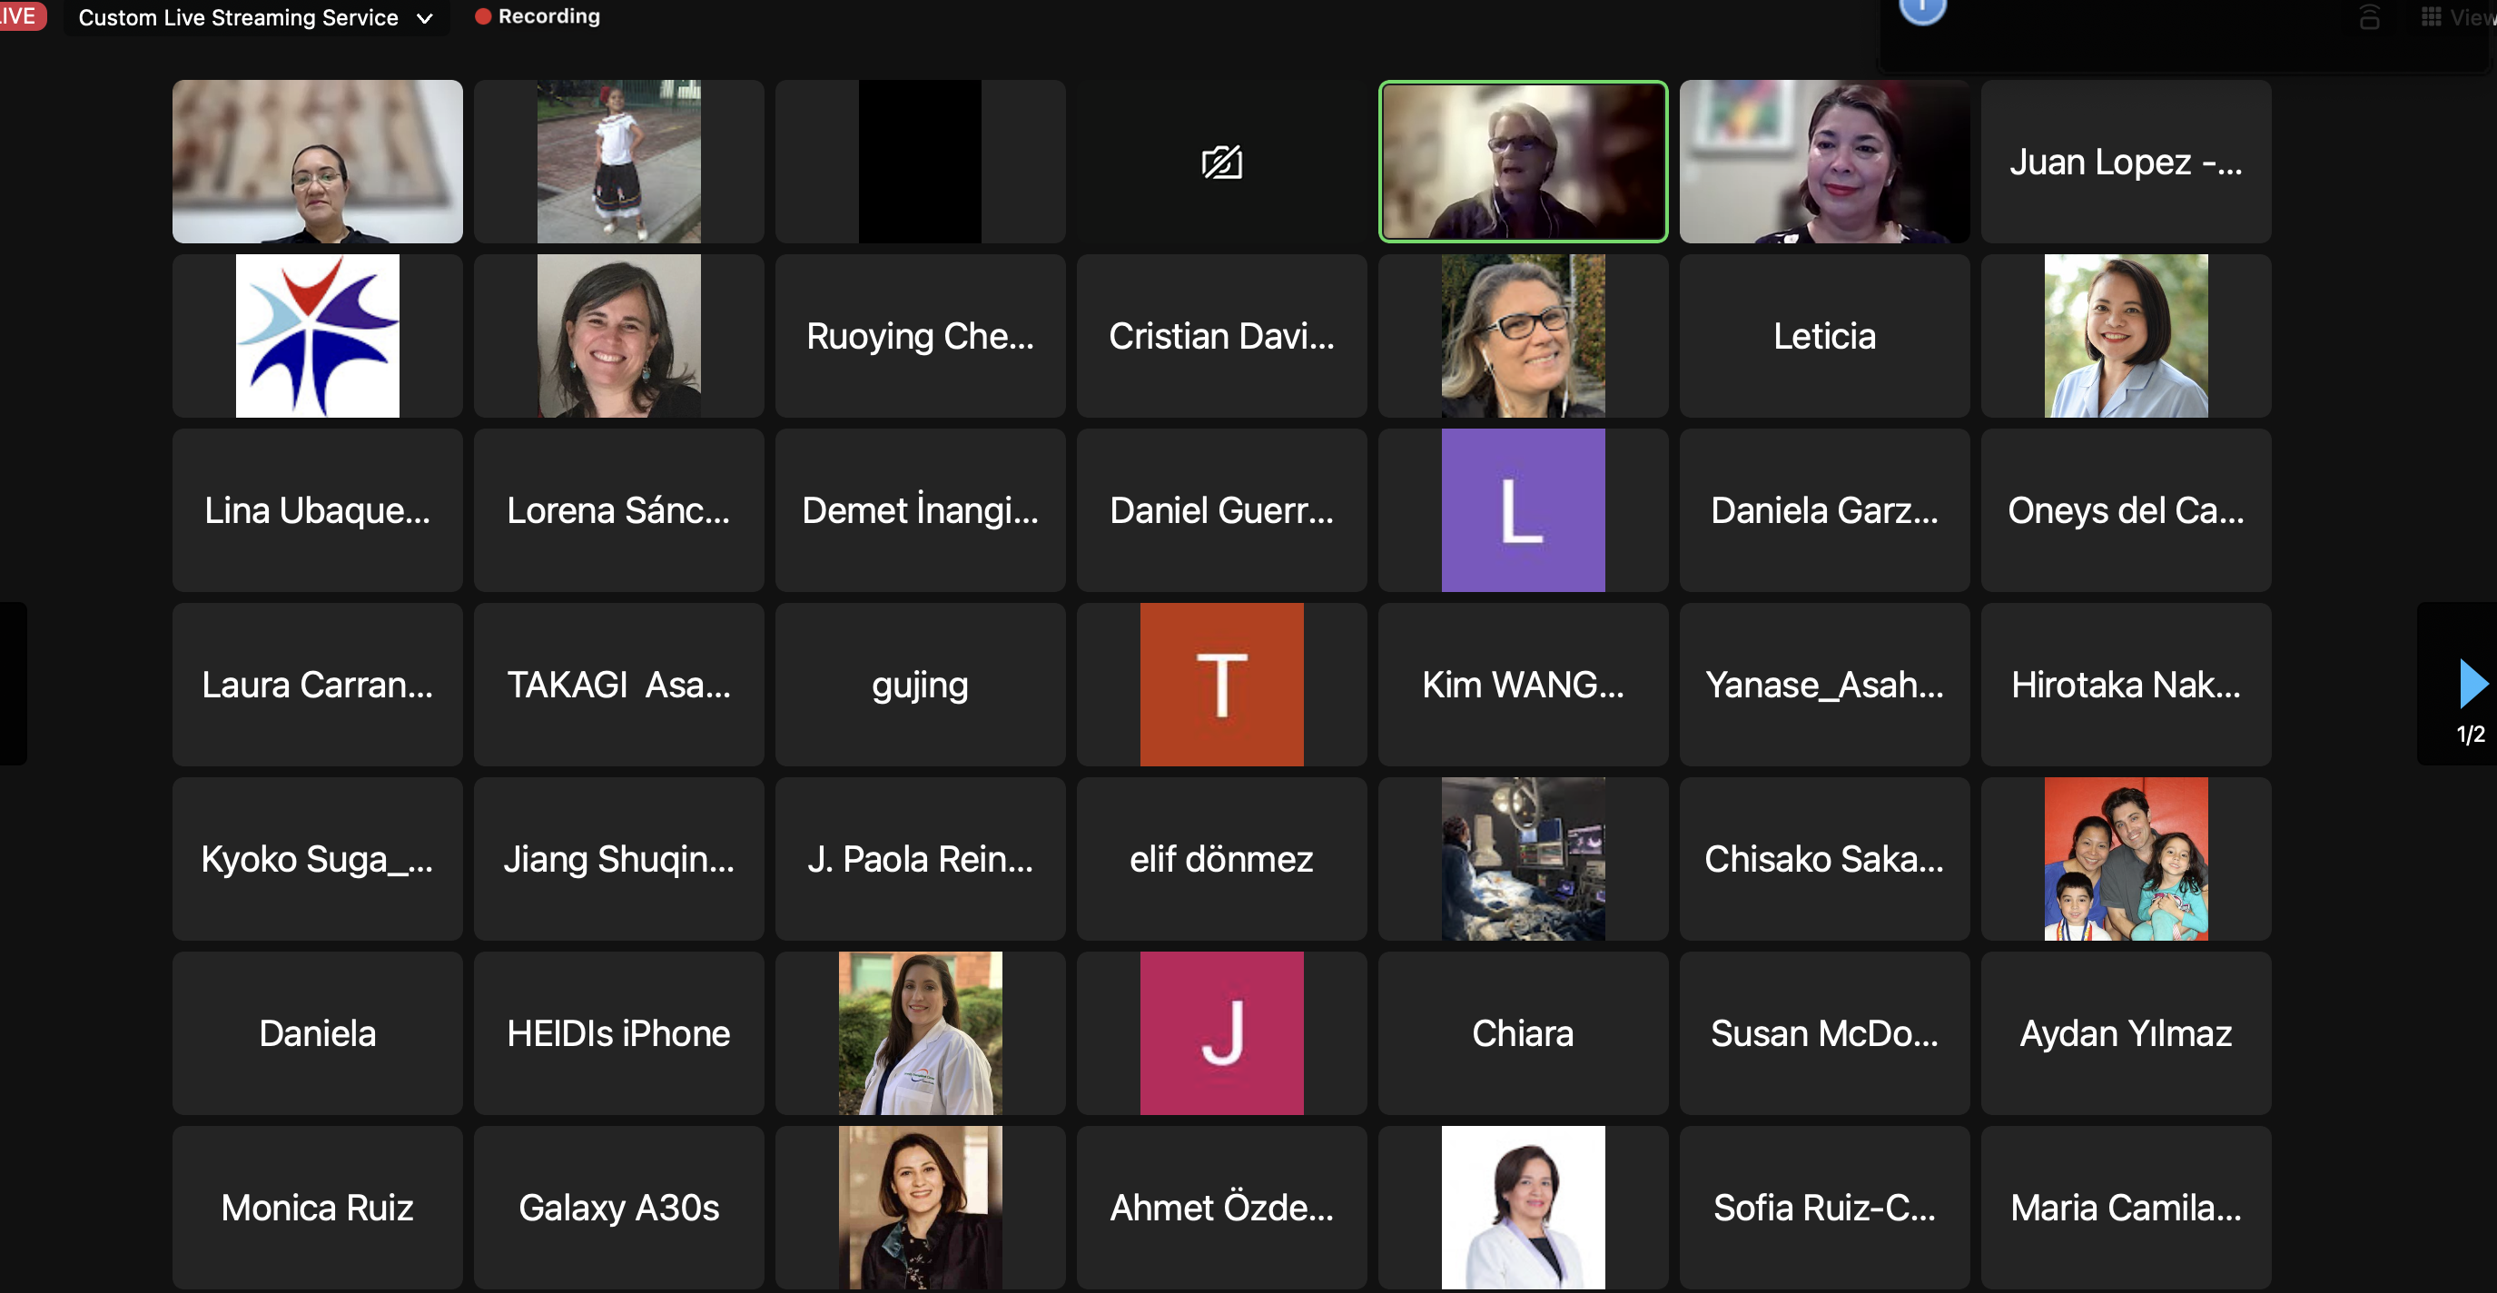Select the Yanase_Asah... participant tile
Viewport: 2497px width, 1293px height.
tap(1824, 686)
